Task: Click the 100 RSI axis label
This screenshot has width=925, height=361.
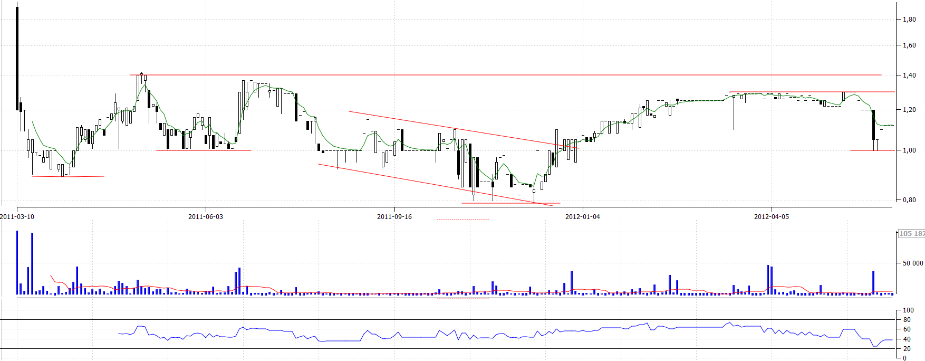Action: point(908,310)
